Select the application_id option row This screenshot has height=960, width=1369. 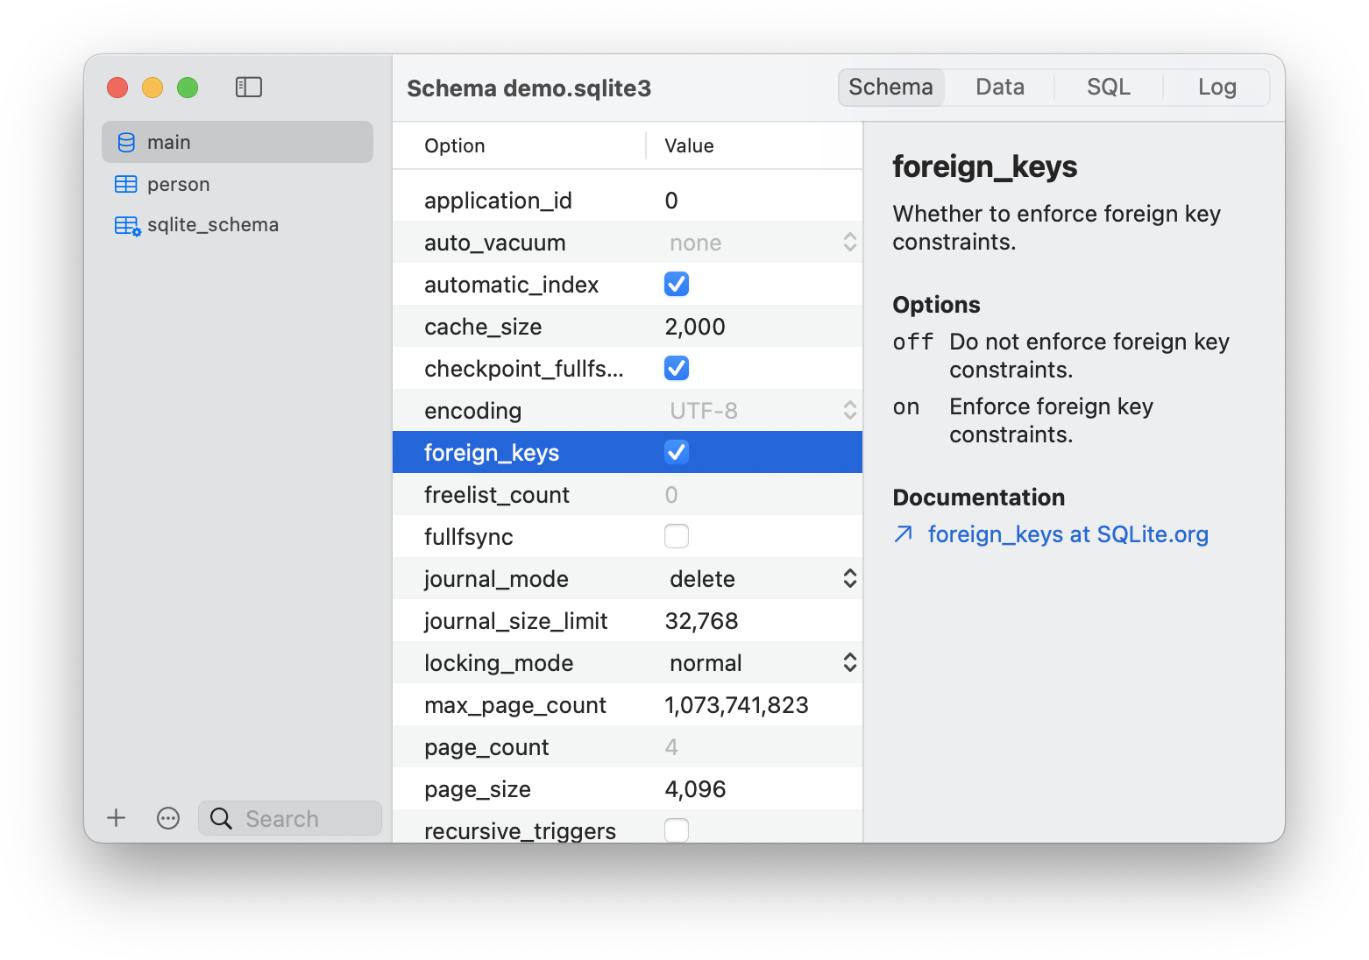point(628,201)
